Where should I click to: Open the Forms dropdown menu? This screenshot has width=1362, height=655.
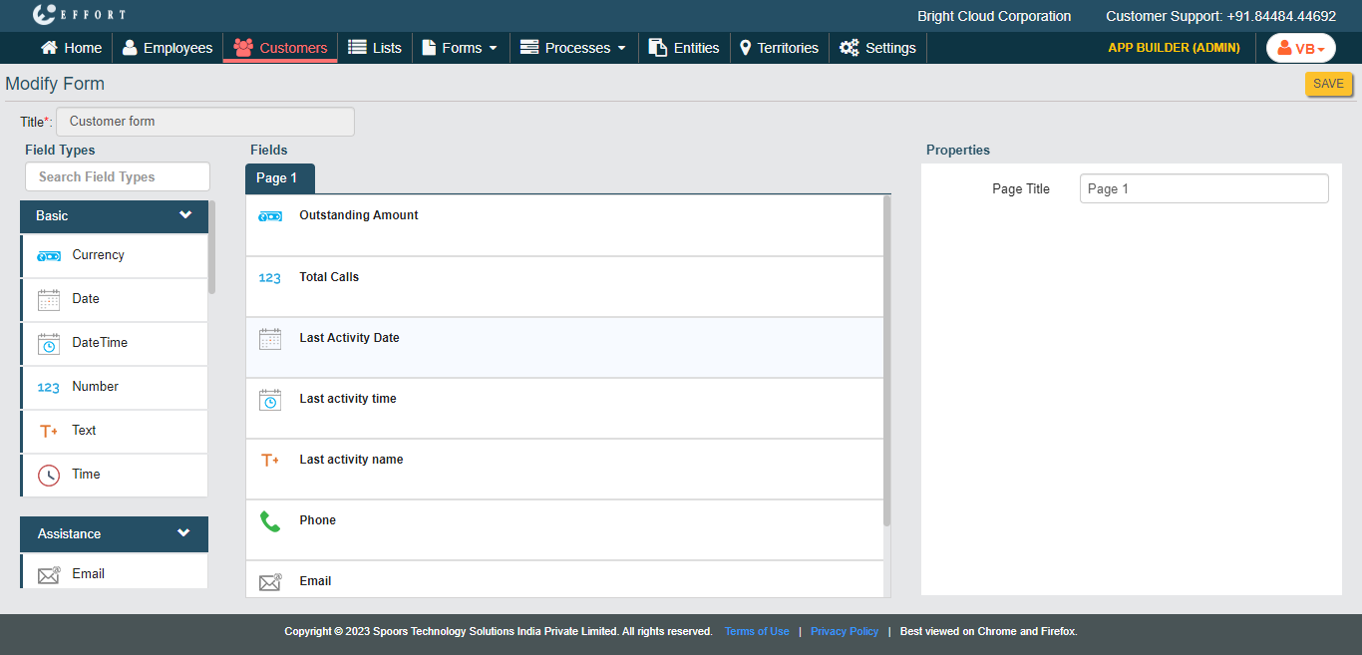click(460, 48)
